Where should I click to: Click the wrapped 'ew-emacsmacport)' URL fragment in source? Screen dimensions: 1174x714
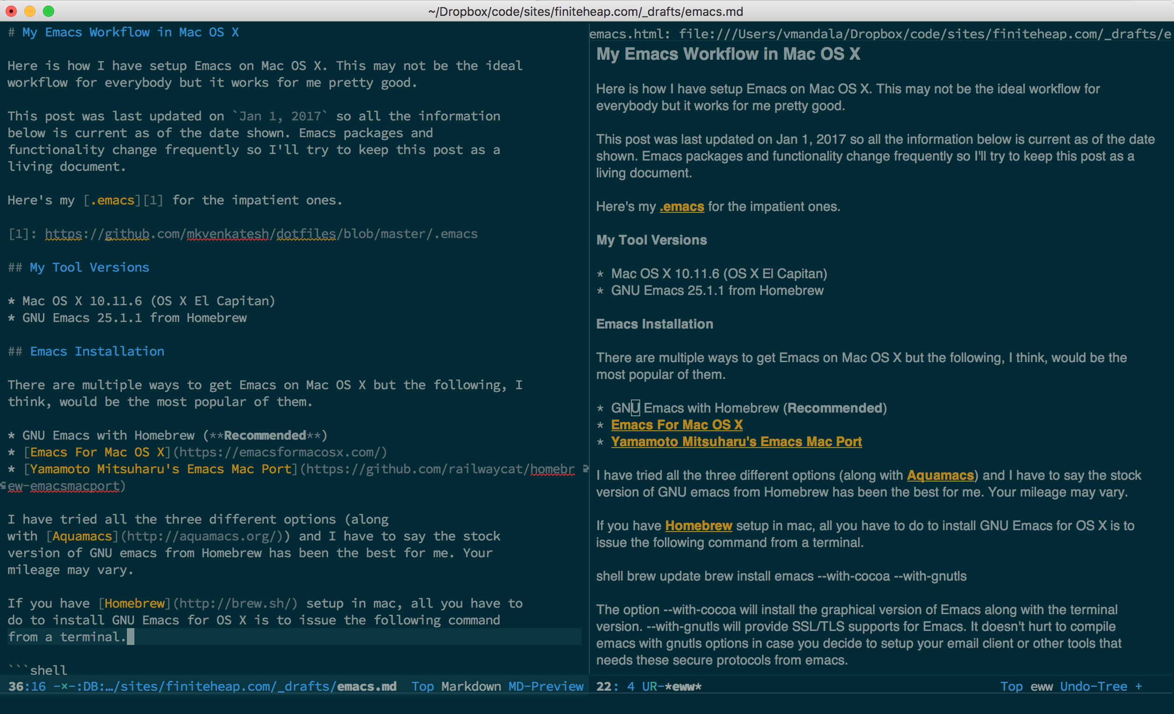tap(66, 486)
